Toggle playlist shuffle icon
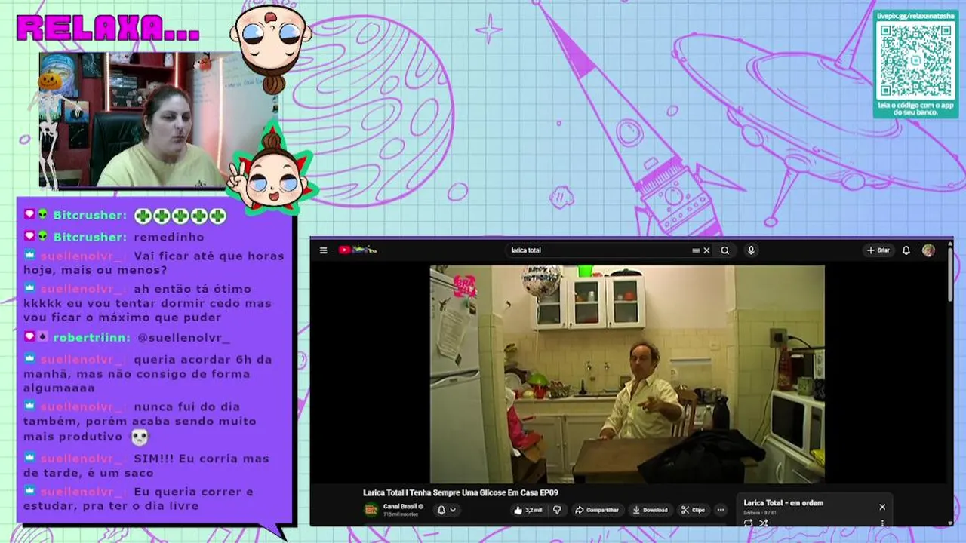Viewport: 966px width, 543px height. coord(764,523)
